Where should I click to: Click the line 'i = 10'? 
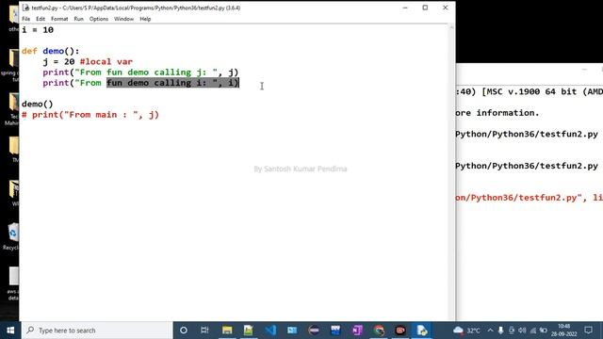[x=38, y=30]
